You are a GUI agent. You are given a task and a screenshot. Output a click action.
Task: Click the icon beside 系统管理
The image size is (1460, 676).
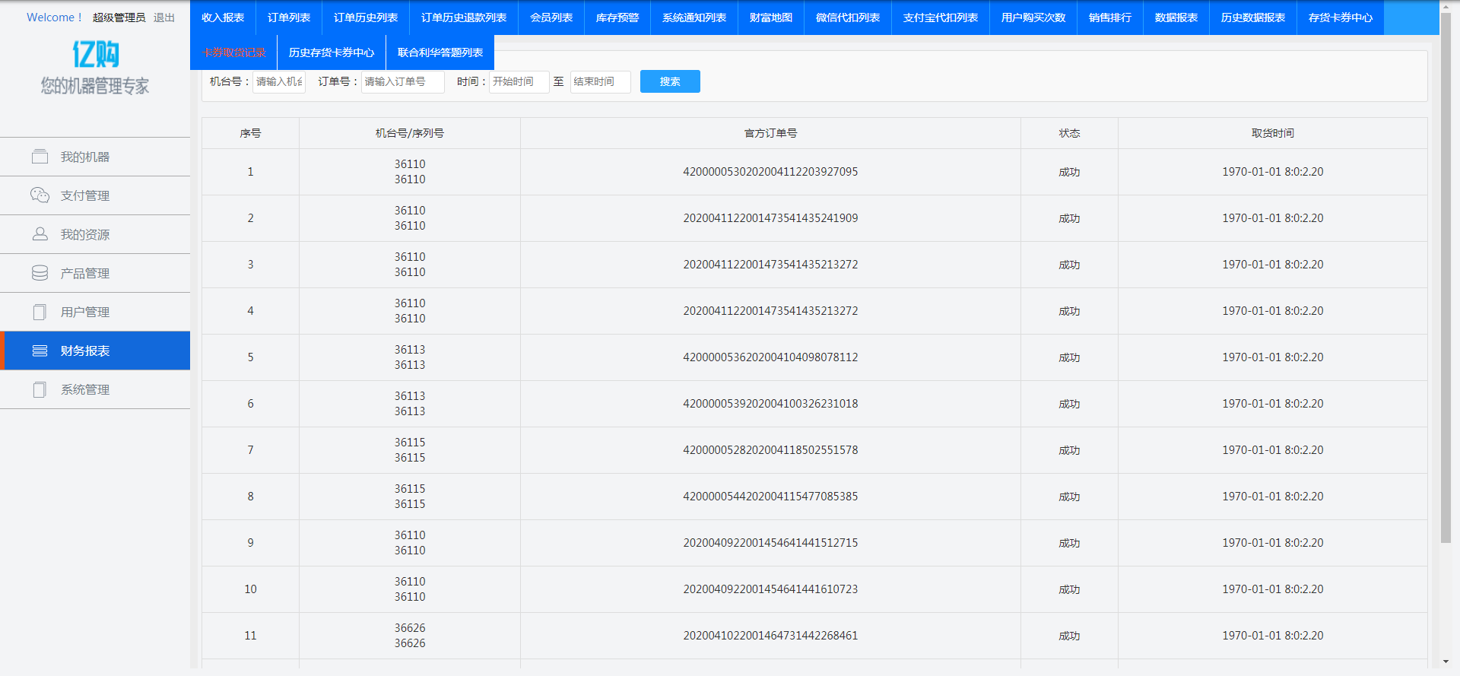point(40,389)
